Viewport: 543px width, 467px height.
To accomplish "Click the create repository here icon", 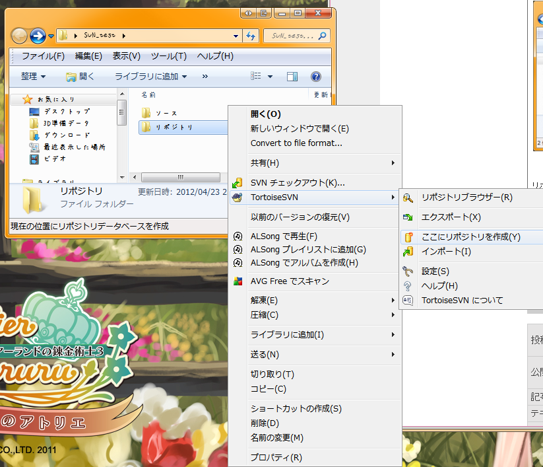I will point(408,237).
